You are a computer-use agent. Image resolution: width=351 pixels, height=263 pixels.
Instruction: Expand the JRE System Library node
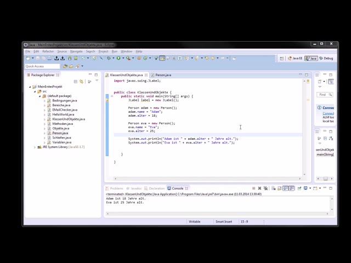coord(35,147)
